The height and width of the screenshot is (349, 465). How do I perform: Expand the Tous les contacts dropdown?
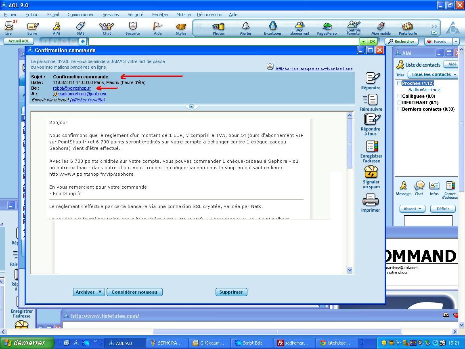tap(433, 74)
